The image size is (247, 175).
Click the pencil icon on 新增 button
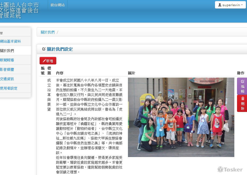(44, 61)
